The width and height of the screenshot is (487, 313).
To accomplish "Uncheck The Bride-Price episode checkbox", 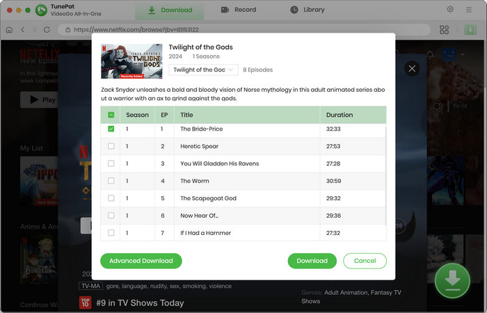I will 111,129.
